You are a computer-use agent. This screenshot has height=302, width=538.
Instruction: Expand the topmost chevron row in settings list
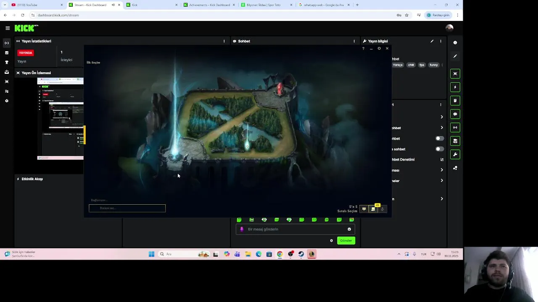(442, 117)
